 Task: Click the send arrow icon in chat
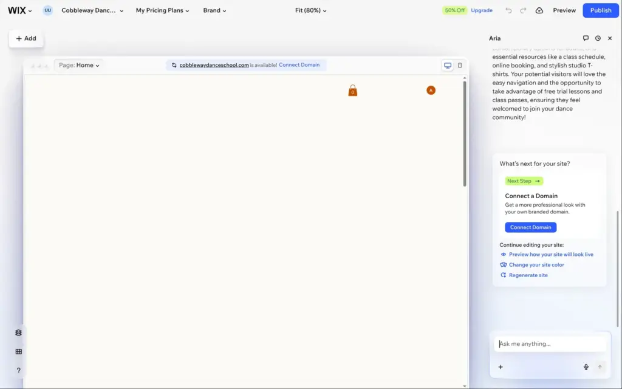coord(600,367)
